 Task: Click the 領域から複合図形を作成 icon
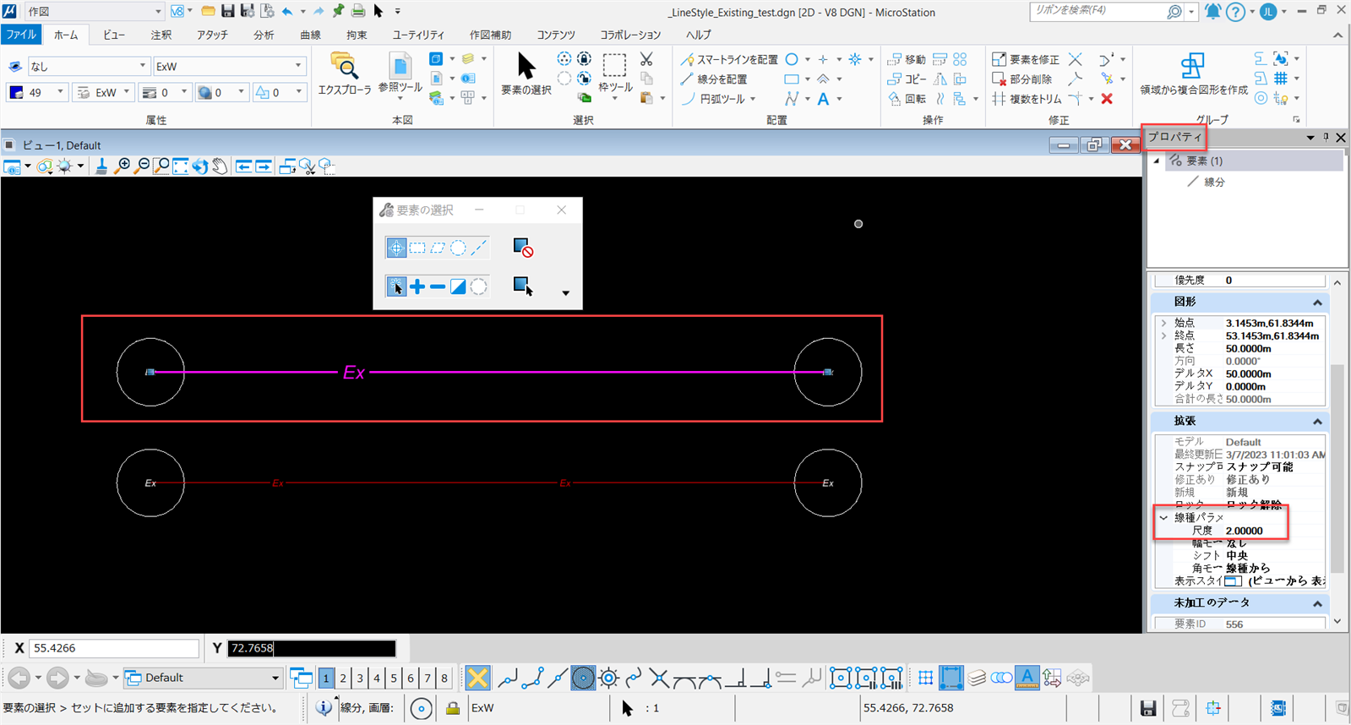coord(1193,74)
